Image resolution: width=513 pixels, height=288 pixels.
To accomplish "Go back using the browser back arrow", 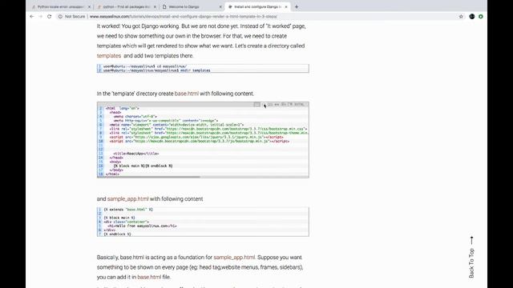I will click(x=32, y=16).
